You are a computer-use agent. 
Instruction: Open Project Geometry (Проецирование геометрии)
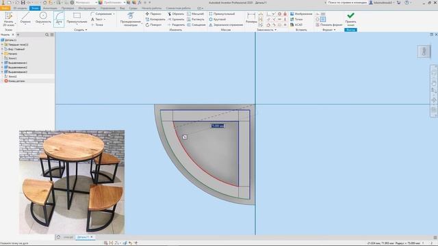tap(131, 19)
